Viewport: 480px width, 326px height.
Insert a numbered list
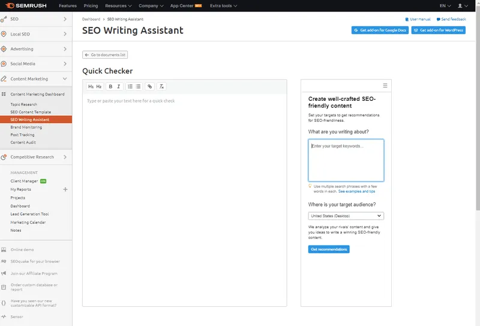tap(130, 86)
